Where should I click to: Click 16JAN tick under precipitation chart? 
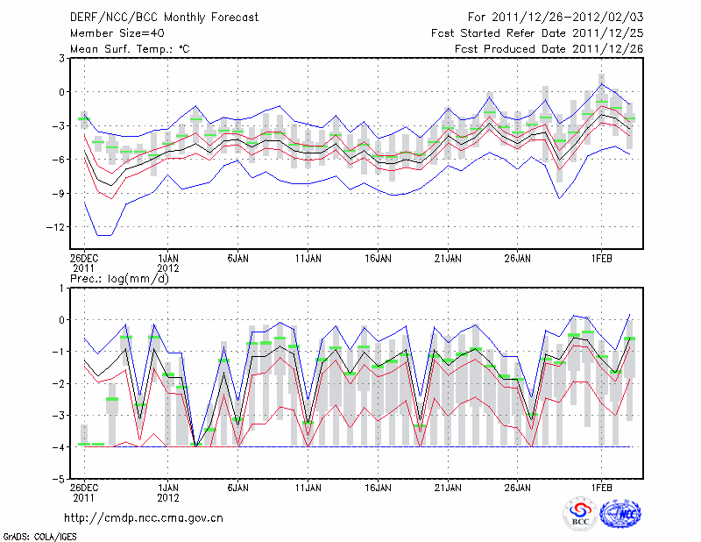(378, 486)
